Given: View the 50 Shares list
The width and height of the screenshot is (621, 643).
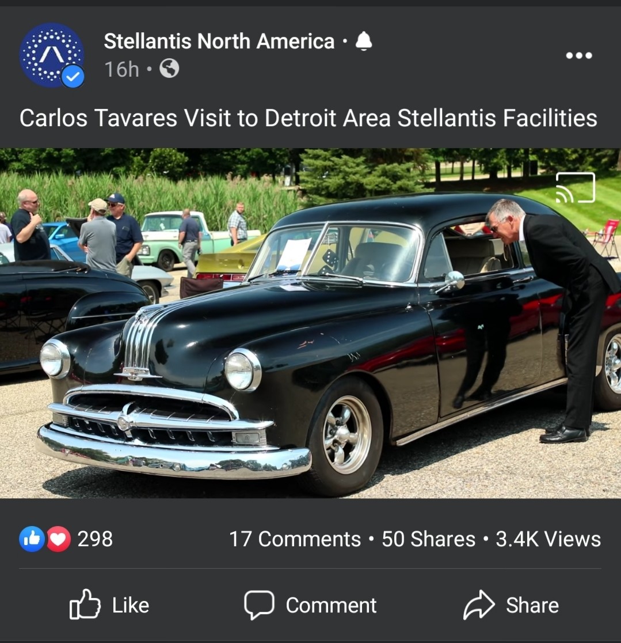Looking at the screenshot, I should 428,539.
